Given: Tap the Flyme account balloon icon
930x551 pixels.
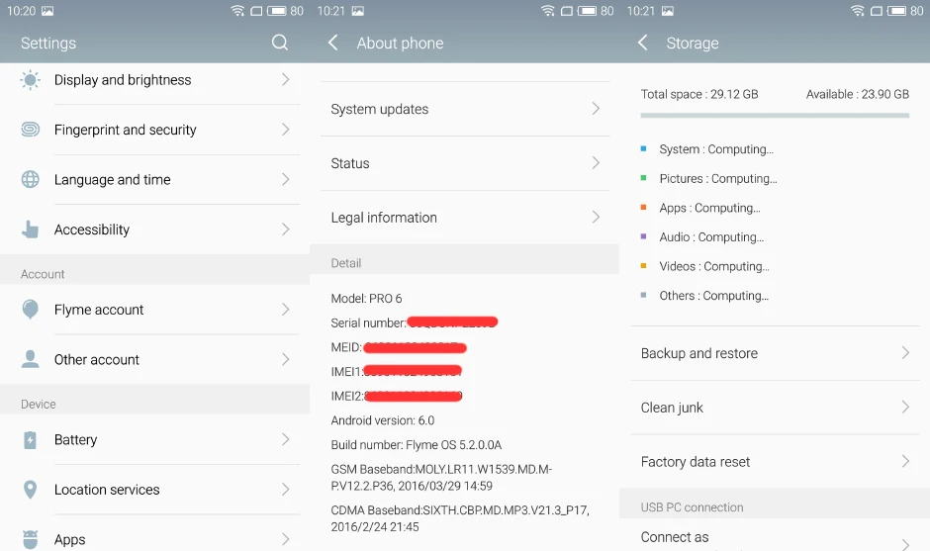Looking at the screenshot, I should tap(31, 310).
